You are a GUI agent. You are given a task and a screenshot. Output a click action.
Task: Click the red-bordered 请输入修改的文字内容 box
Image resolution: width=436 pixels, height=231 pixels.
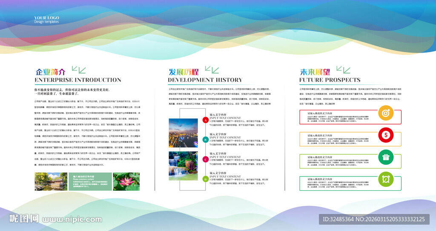coord(350,117)
